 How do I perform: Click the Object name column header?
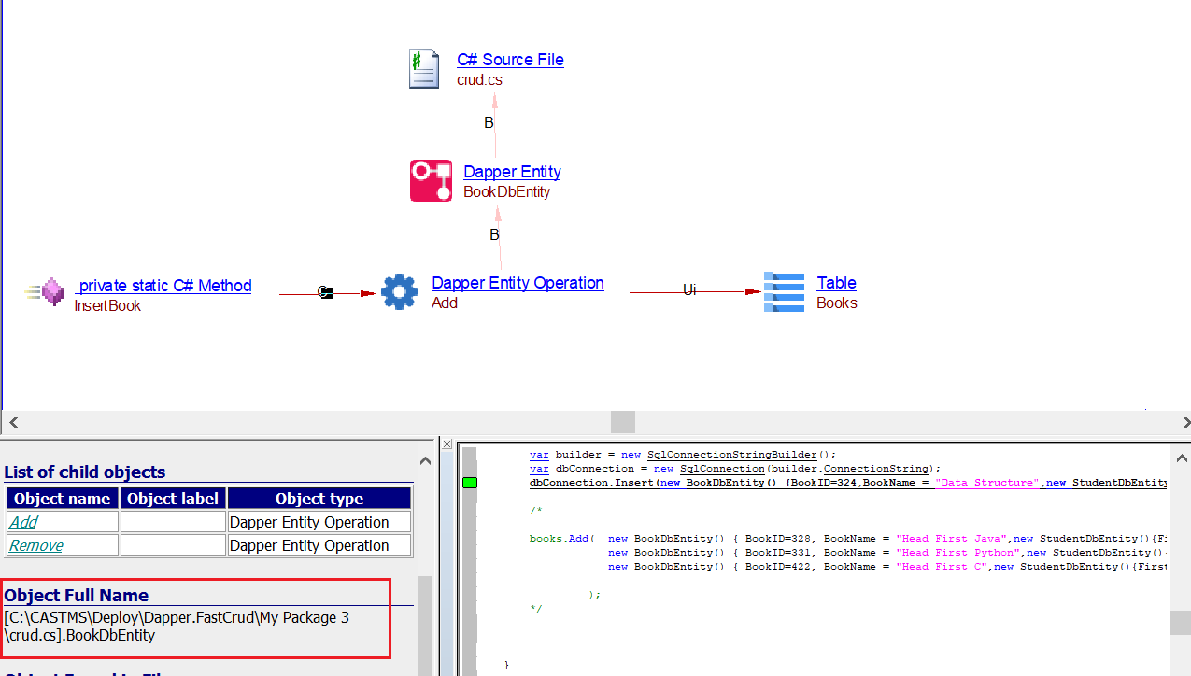[x=62, y=499]
